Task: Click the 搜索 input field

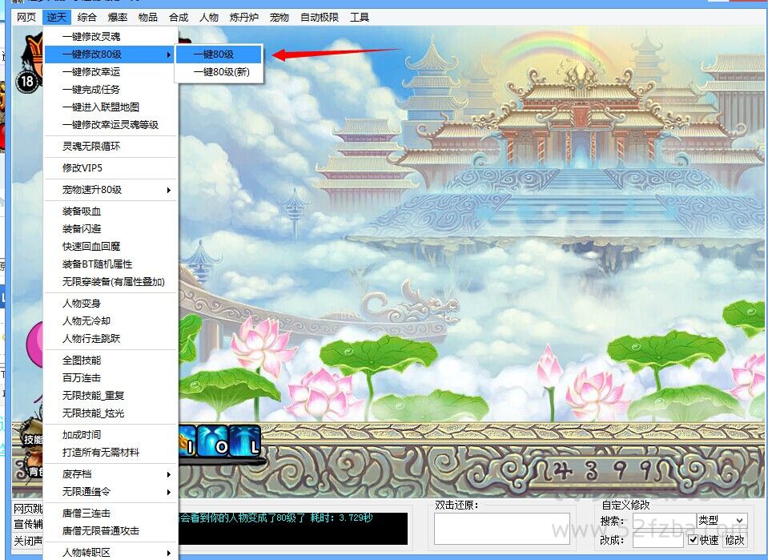Action: (x=664, y=521)
